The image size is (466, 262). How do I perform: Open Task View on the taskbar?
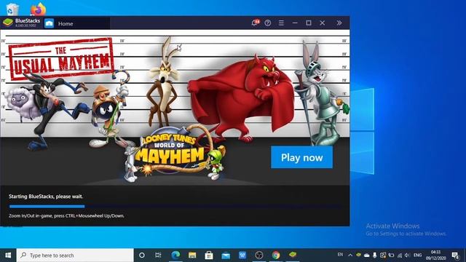pyautogui.click(x=158, y=255)
